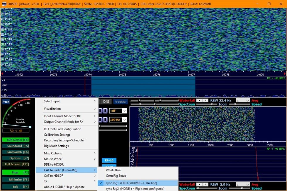The image size is (287, 191).
Task: Open the FreqMgr frequency manager
Action: [x=120, y=101]
